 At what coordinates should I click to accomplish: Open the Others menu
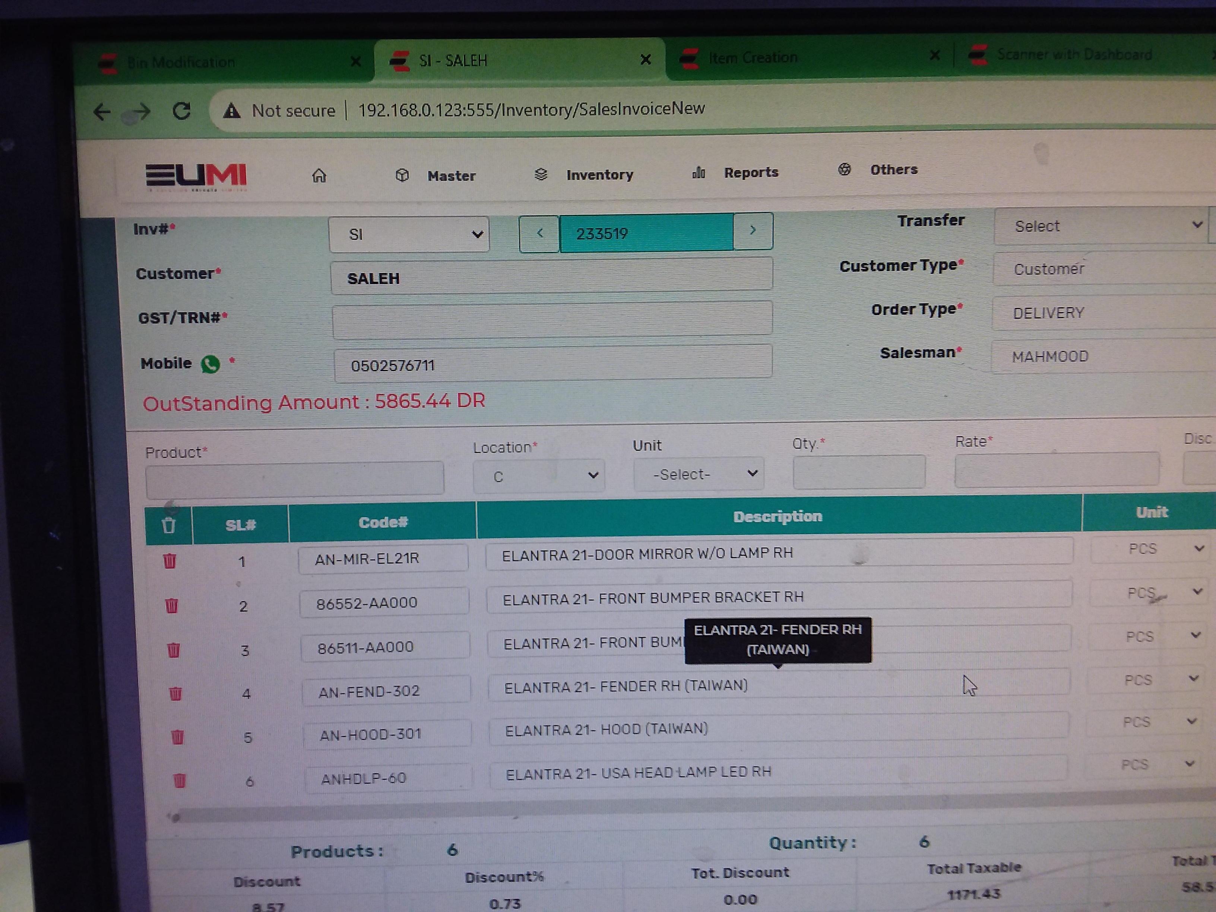tap(878, 169)
